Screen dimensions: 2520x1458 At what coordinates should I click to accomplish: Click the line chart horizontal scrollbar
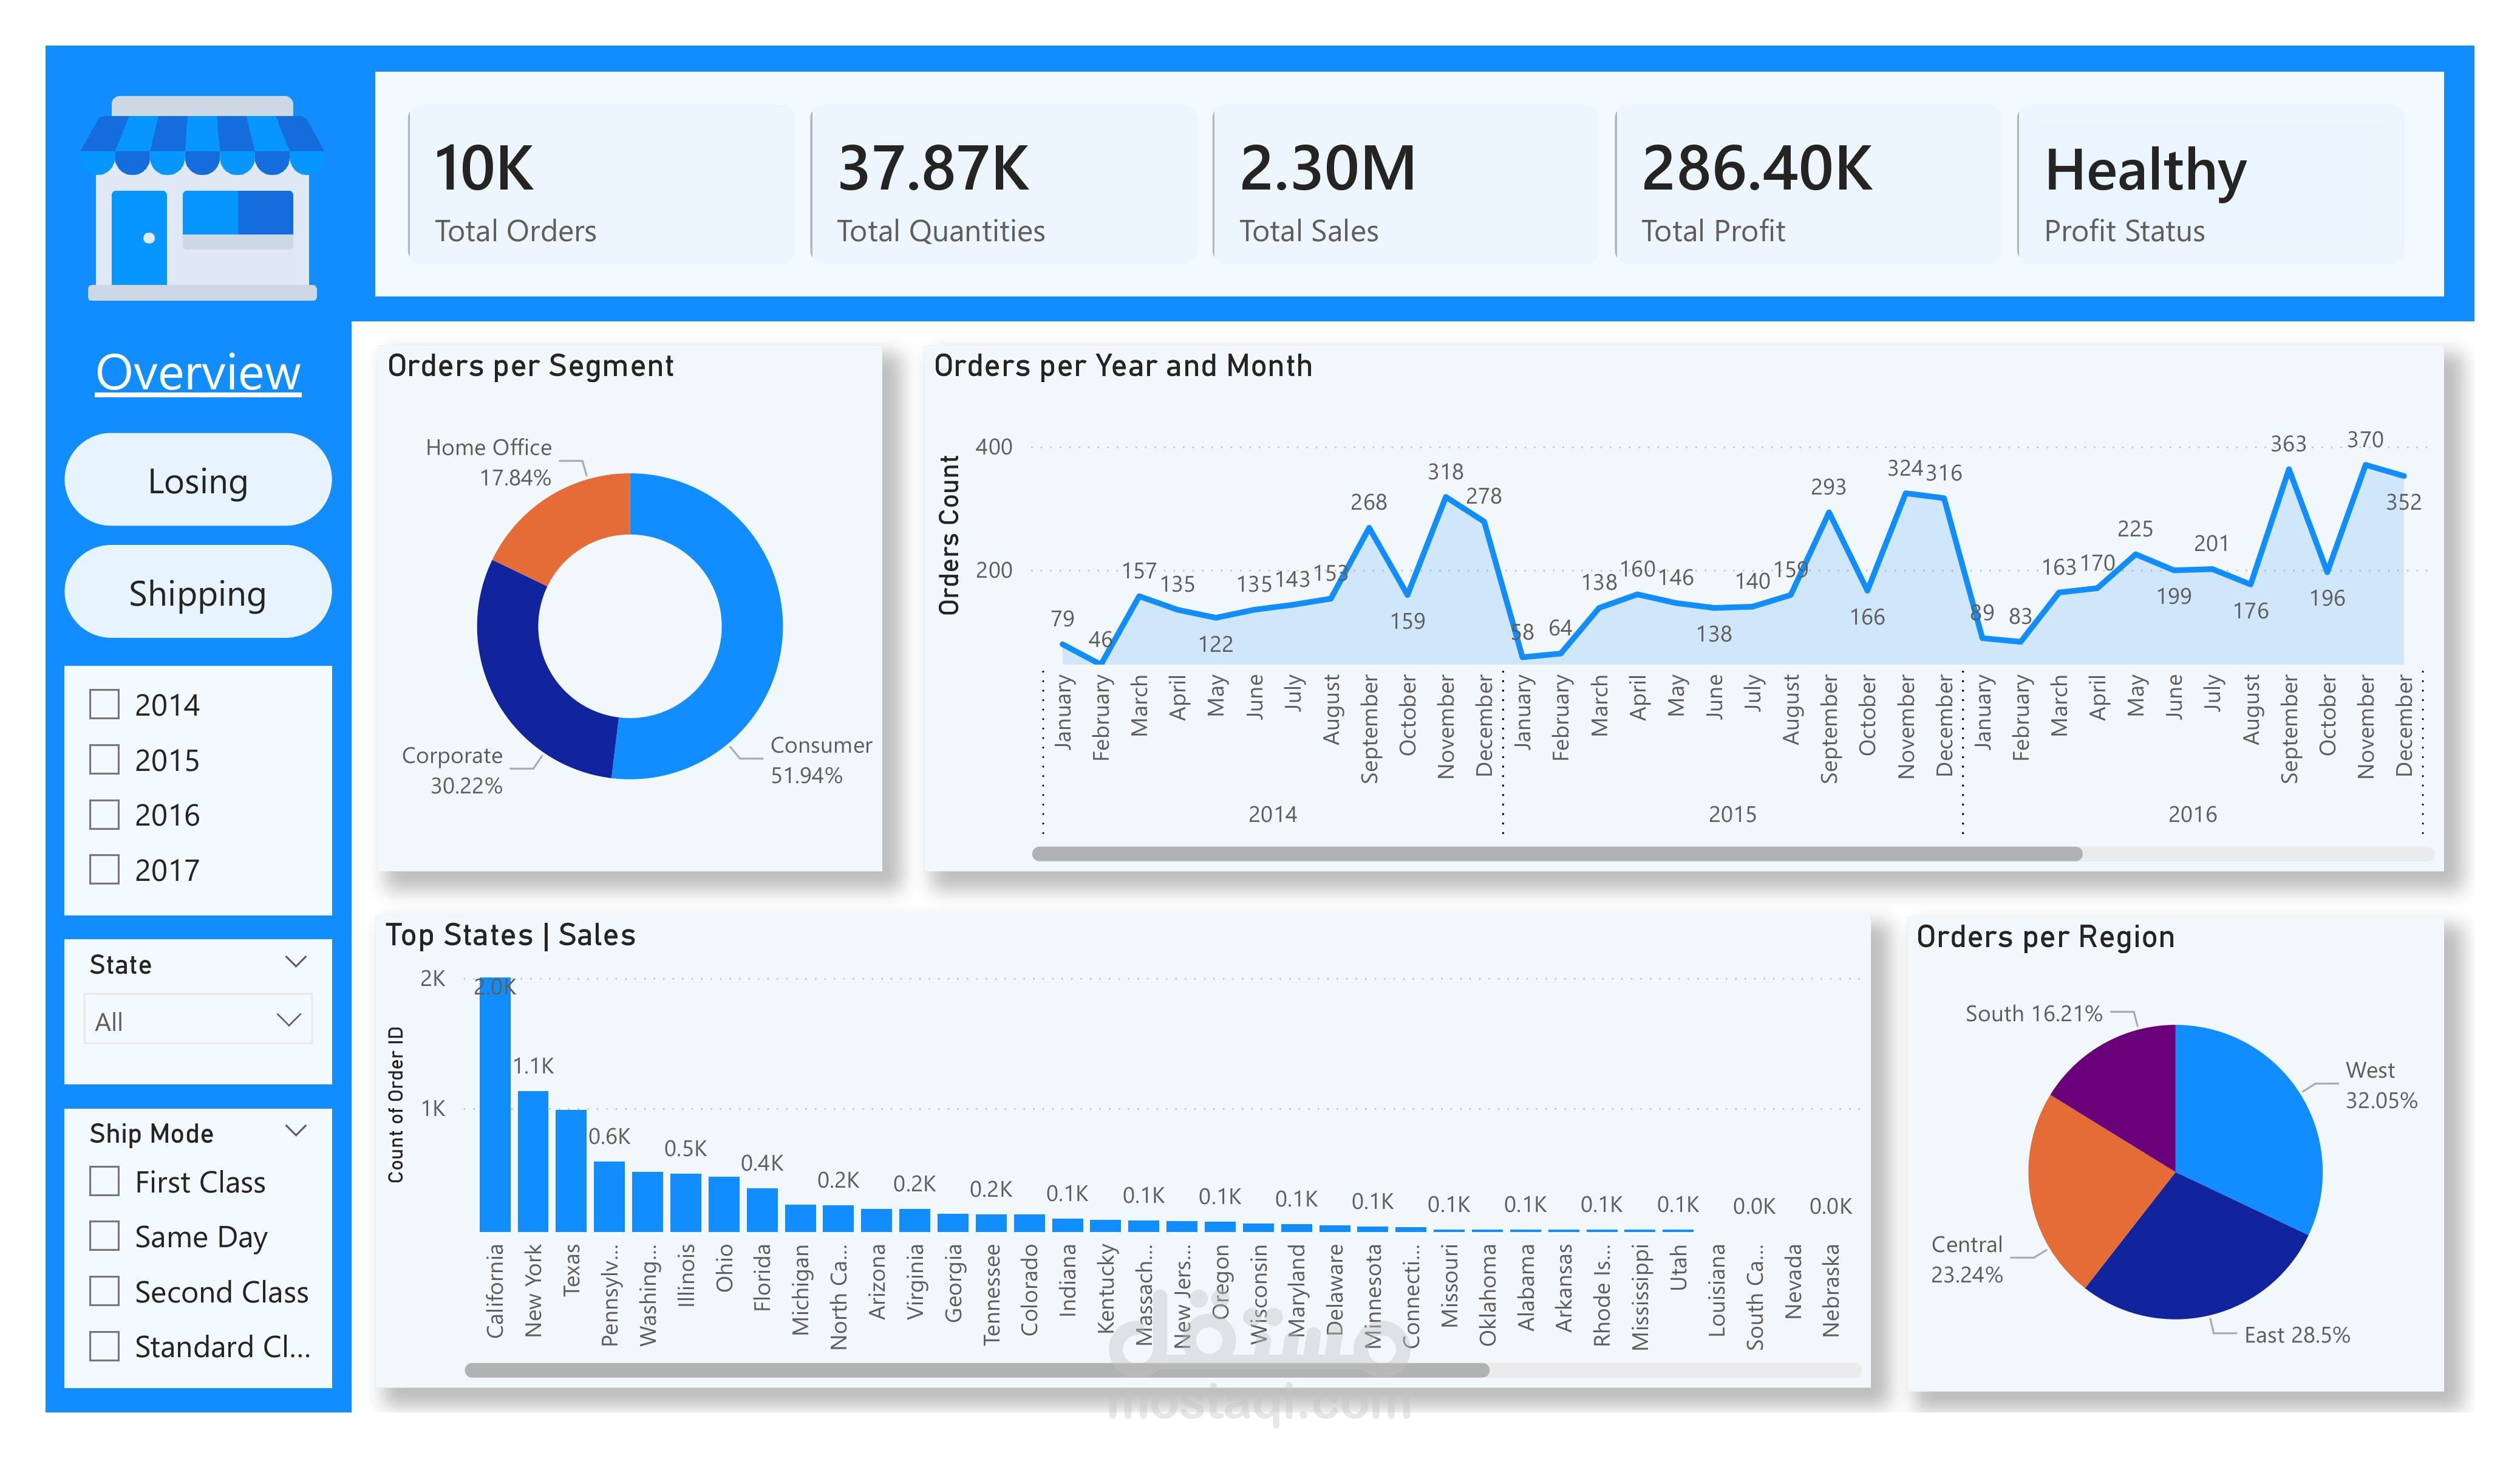click(1556, 854)
